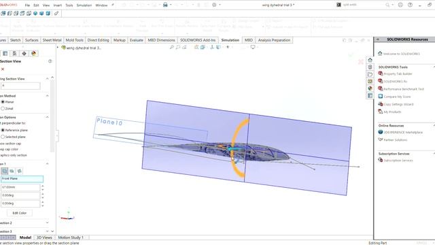Click the search magnifier icon in title bar
Screen dimensions: 435x245
387,5
